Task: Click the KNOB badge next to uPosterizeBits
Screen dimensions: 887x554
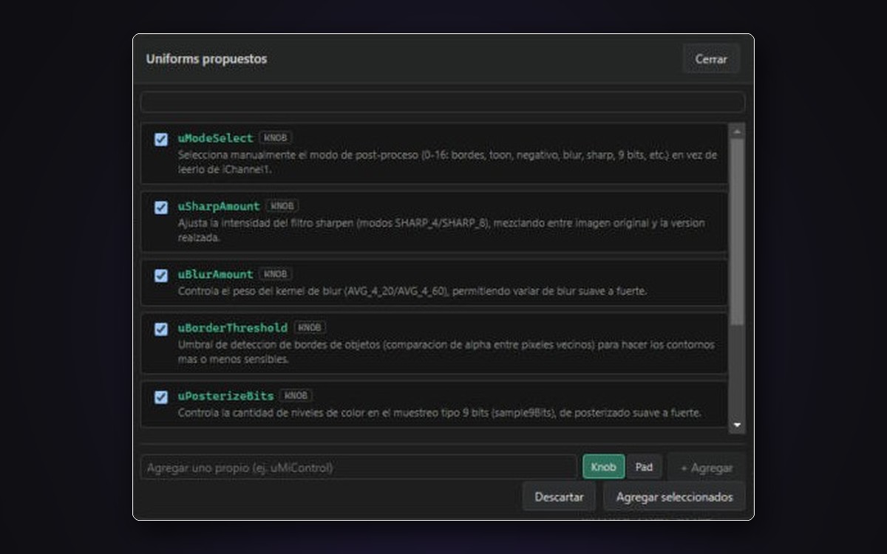Action: click(296, 396)
